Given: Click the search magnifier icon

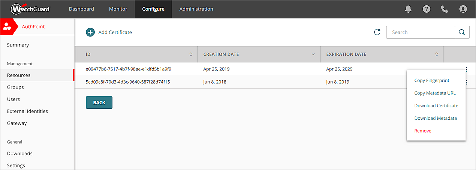Looking at the screenshot, I should (462, 32).
